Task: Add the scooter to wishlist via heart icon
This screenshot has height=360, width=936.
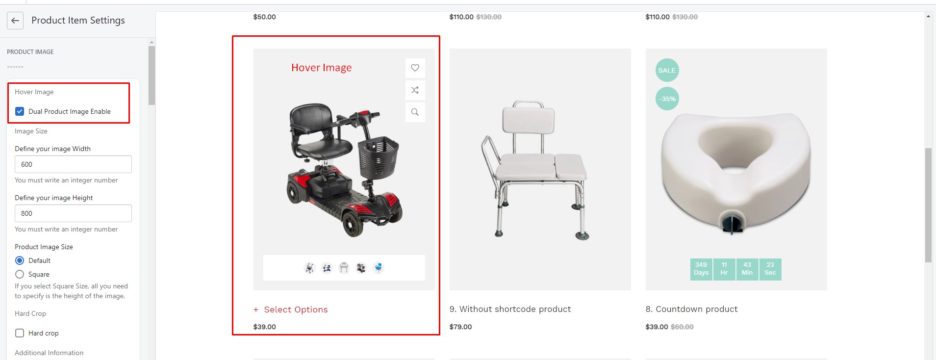Action: tap(415, 68)
